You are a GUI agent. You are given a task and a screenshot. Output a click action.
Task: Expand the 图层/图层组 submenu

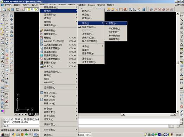pos(59,7)
